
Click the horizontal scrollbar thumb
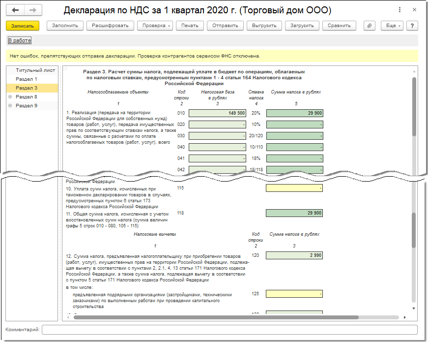216,317
